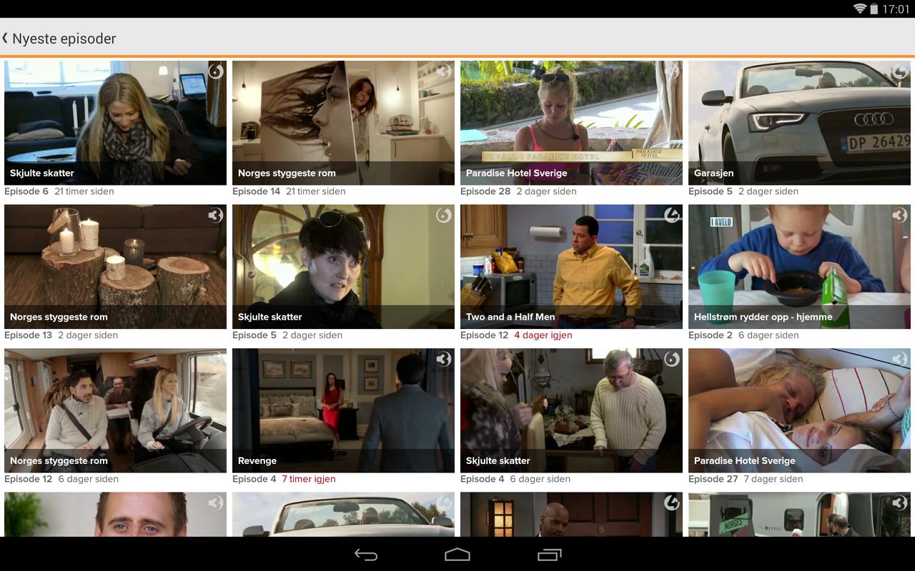Image resolution: width=915 pixels, height=571 pixels.
Task: Tap '2 dager siden' next to Episode 13
Action: tap(88, 335)
